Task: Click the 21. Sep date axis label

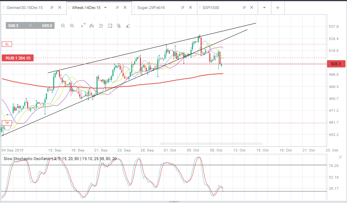Action: click(x=101, y=150)
